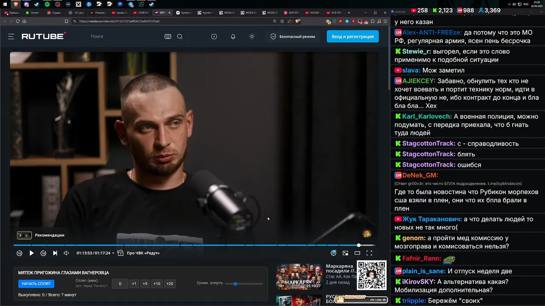Screen dimensions: 545x306
Task: Open the browser main menu
Action: point(385,21)
